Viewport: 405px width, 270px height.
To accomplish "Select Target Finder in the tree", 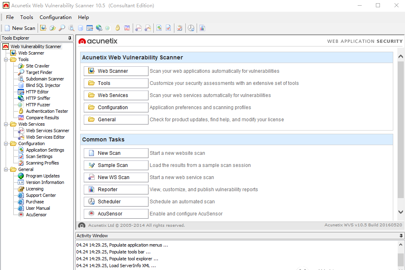I will pyautogui.click(x=39, y=72).
